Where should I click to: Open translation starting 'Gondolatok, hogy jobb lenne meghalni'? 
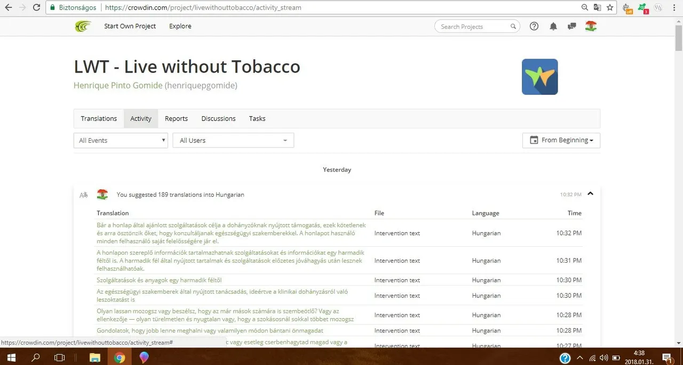[210, 330]
